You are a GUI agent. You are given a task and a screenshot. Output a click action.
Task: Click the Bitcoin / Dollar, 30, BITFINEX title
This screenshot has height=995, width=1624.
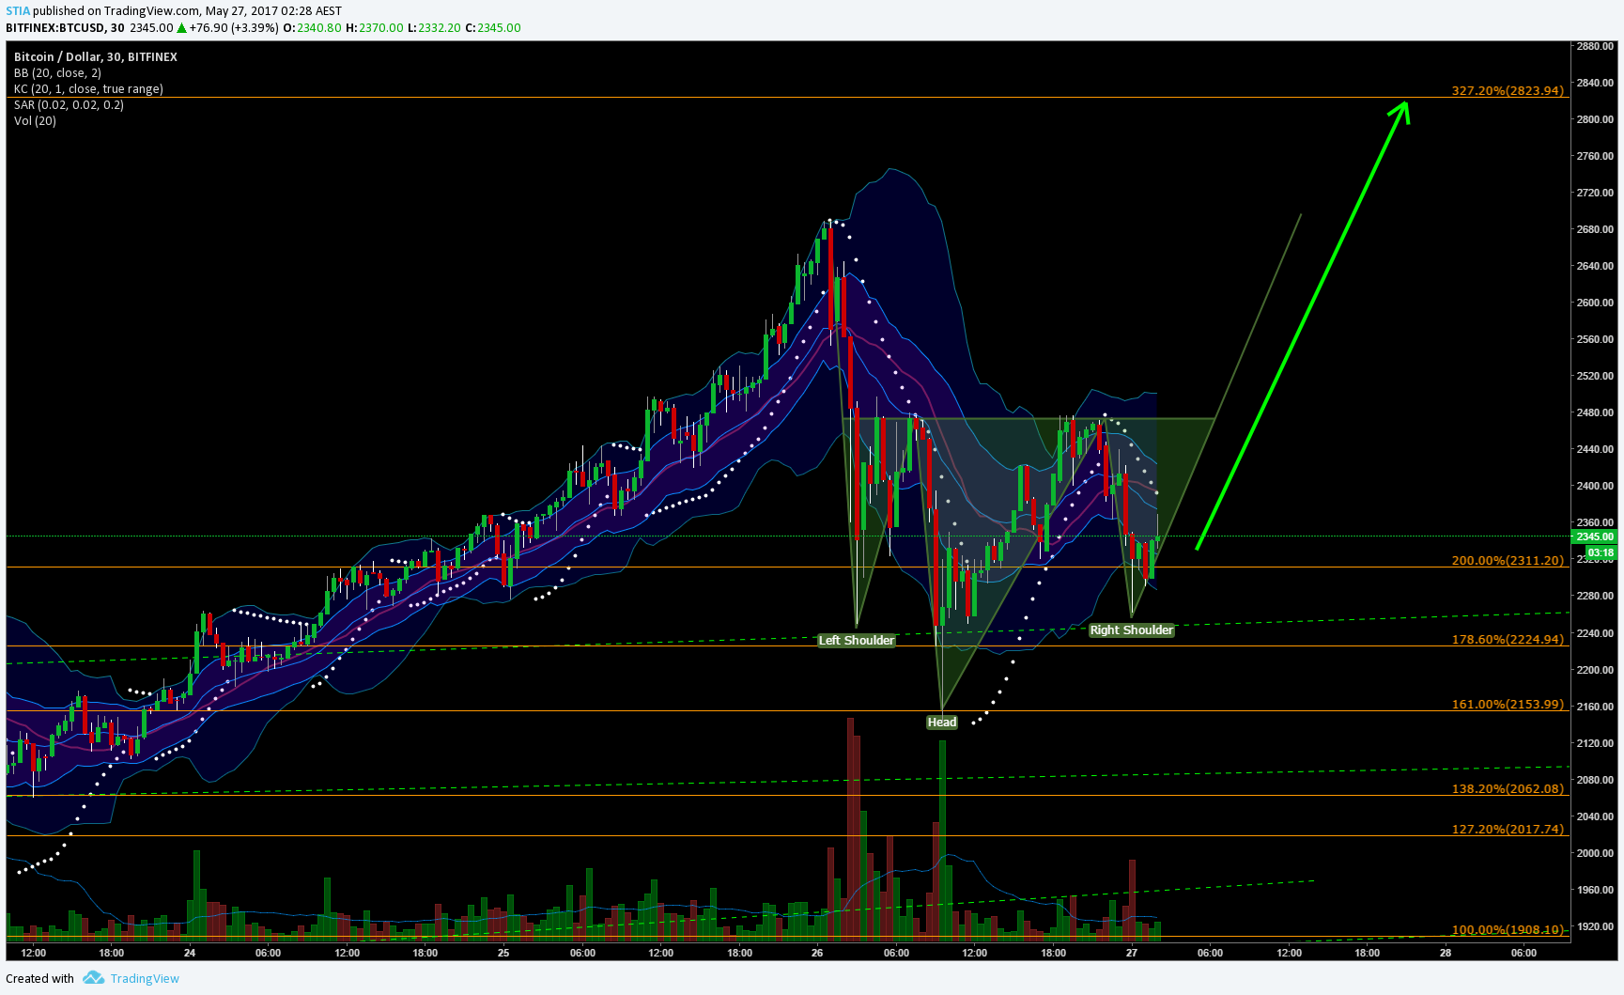pos(96,57)
